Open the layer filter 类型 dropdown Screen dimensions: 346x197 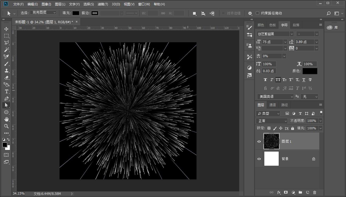(x=268, y=113)
